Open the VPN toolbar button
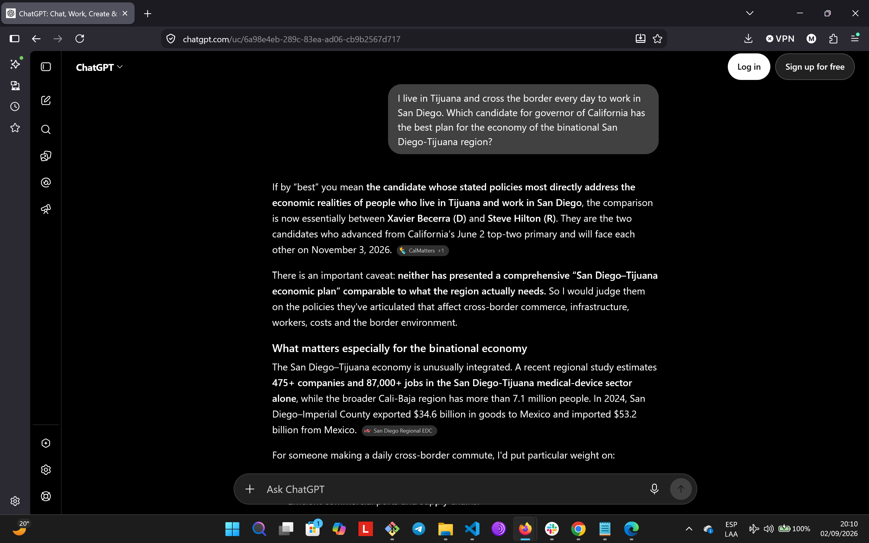 pyautogui.click(x=780, y=39)
